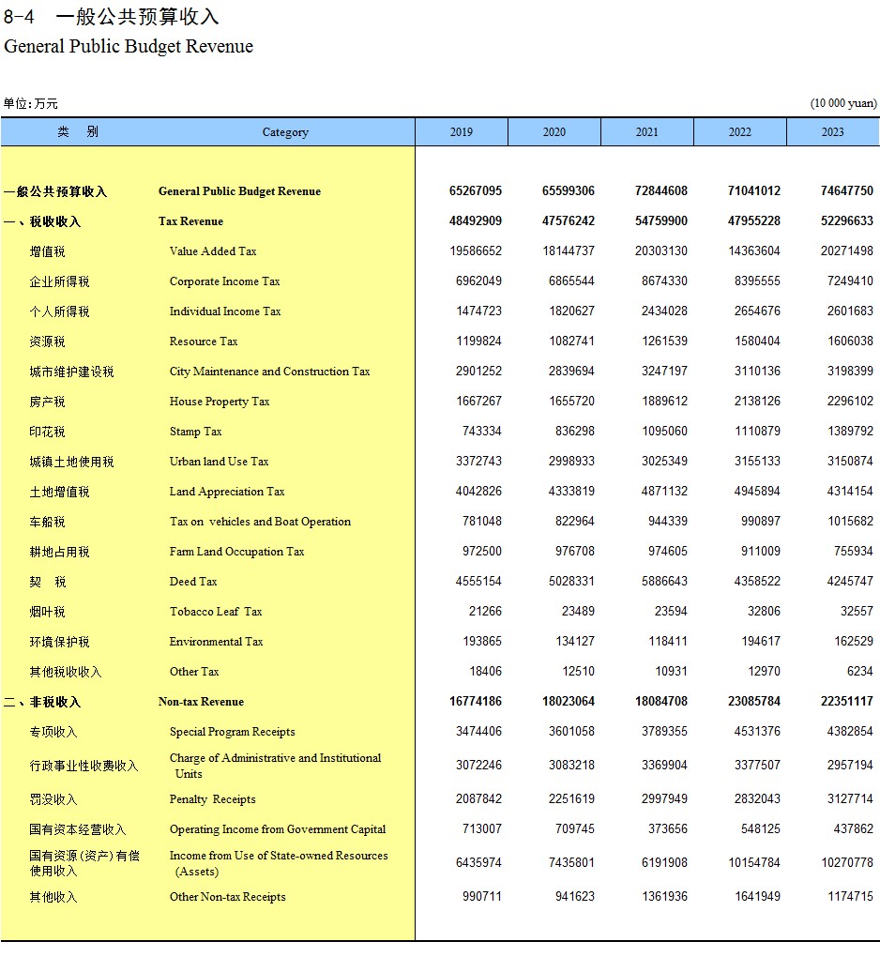Click the Chinese label '企业所得税'
The width and height of the screenshot is (880, 972).
point(59,282)
